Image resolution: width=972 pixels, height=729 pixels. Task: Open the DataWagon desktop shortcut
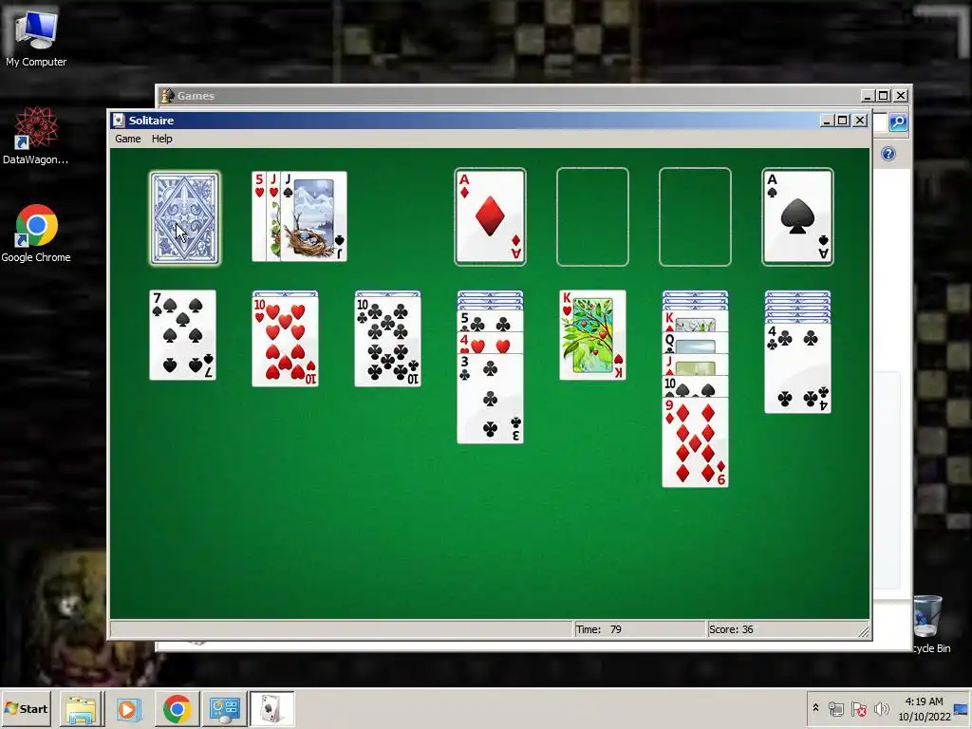point(36,136)
